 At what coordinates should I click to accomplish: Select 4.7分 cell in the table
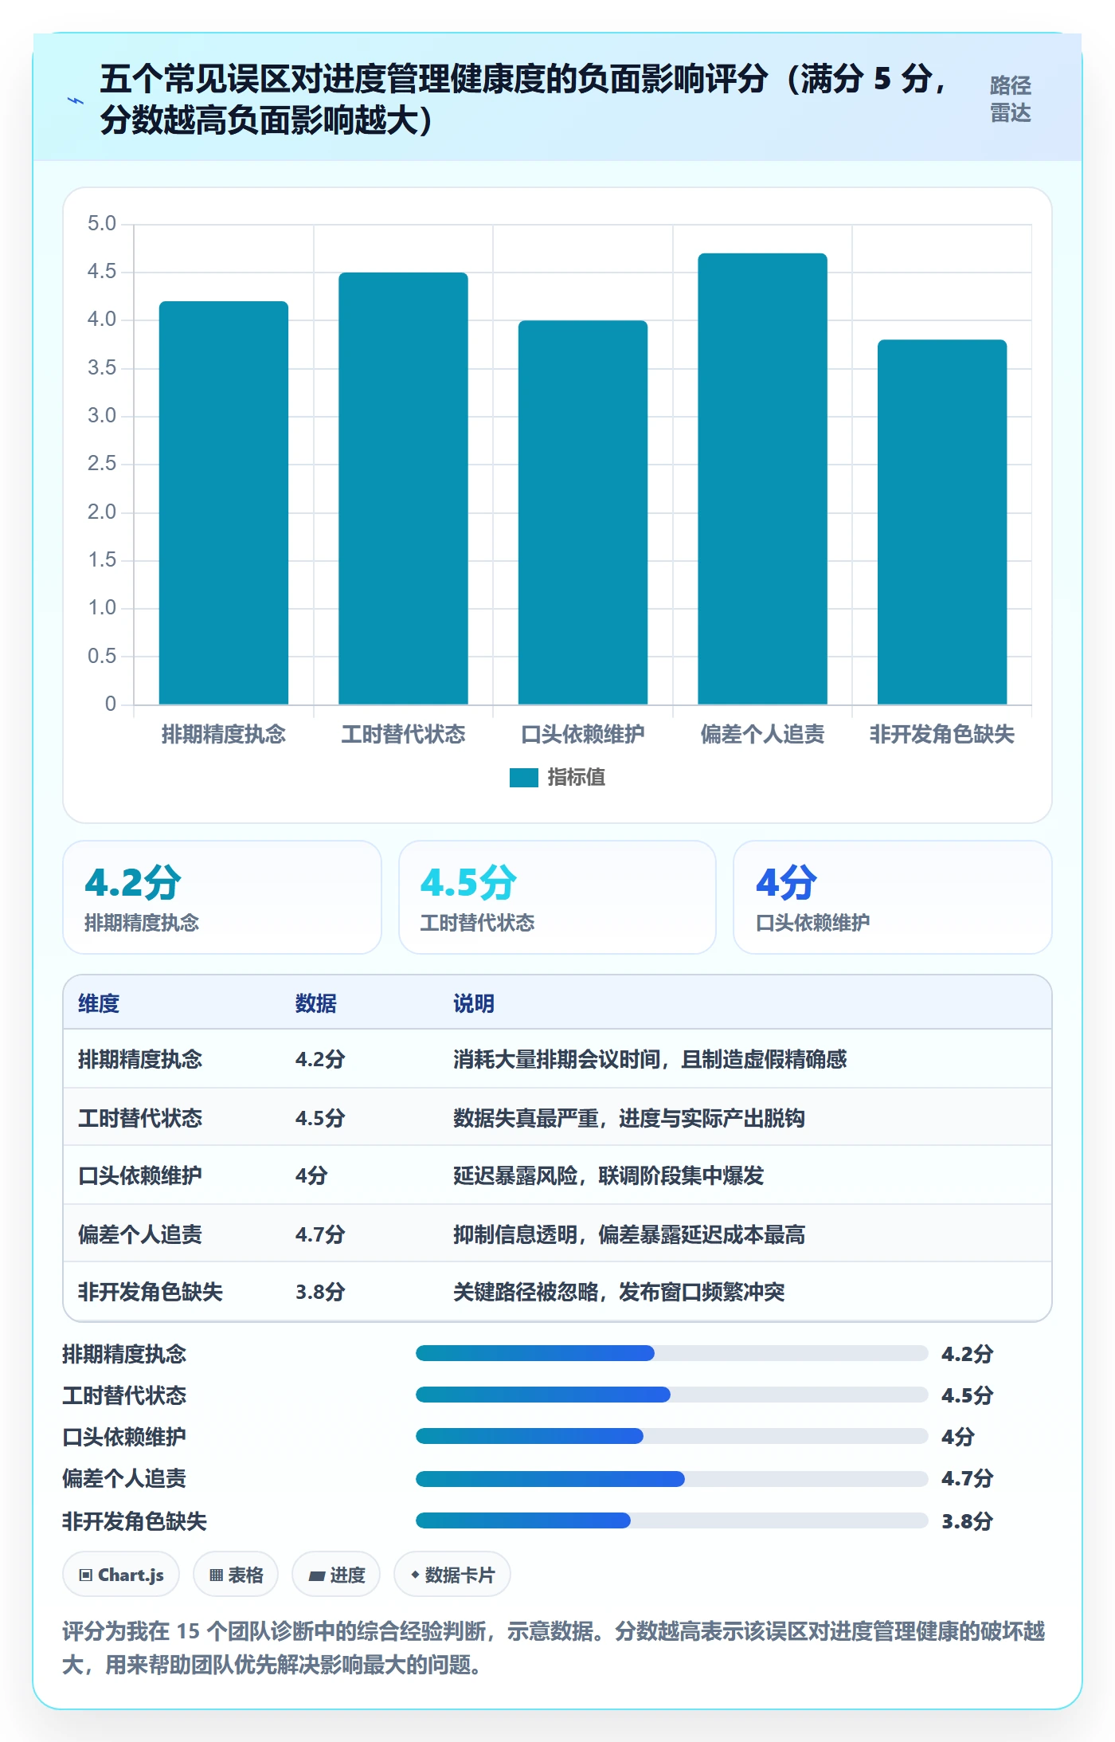(x=320, y=1234)
